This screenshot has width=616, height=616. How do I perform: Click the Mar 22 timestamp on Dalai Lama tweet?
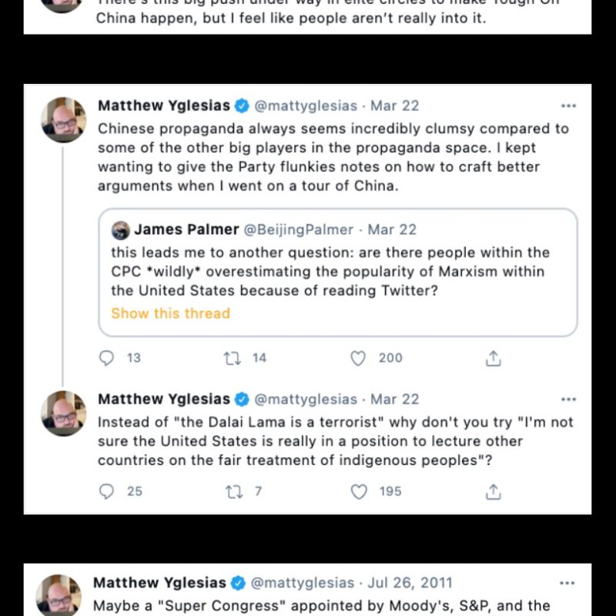[394, 399]
